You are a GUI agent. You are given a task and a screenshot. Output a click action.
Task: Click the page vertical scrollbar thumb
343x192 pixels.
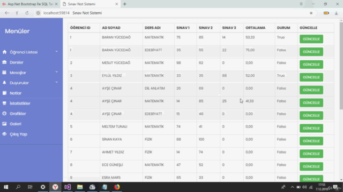click(x=341, y=65)
